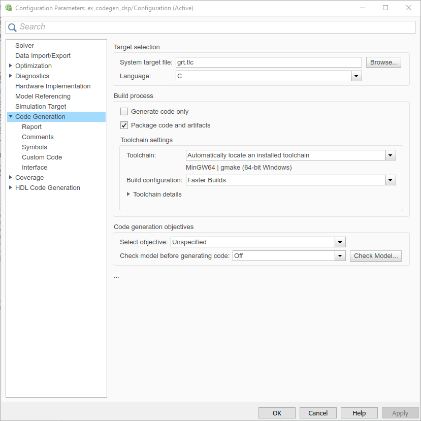This screenshot has height=421, width=421.
Task: Open the Language dropdown arrow
Action: (x=356, y=76)
